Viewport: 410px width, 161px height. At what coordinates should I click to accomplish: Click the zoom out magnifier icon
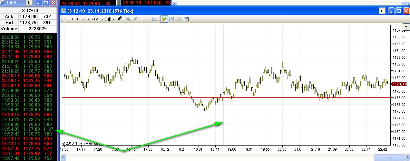[x=136, y=19]
